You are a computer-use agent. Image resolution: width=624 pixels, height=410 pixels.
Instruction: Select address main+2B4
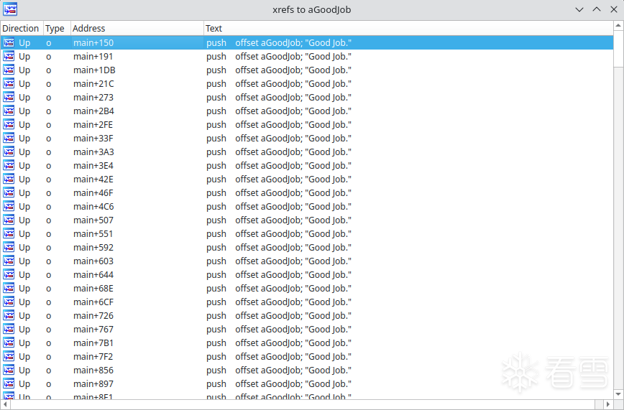pos(93,111)
